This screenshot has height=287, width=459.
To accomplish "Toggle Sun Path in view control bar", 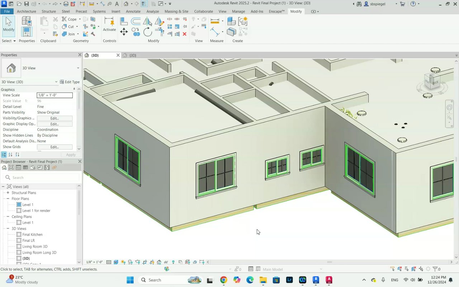I will (x=123, y=262).
